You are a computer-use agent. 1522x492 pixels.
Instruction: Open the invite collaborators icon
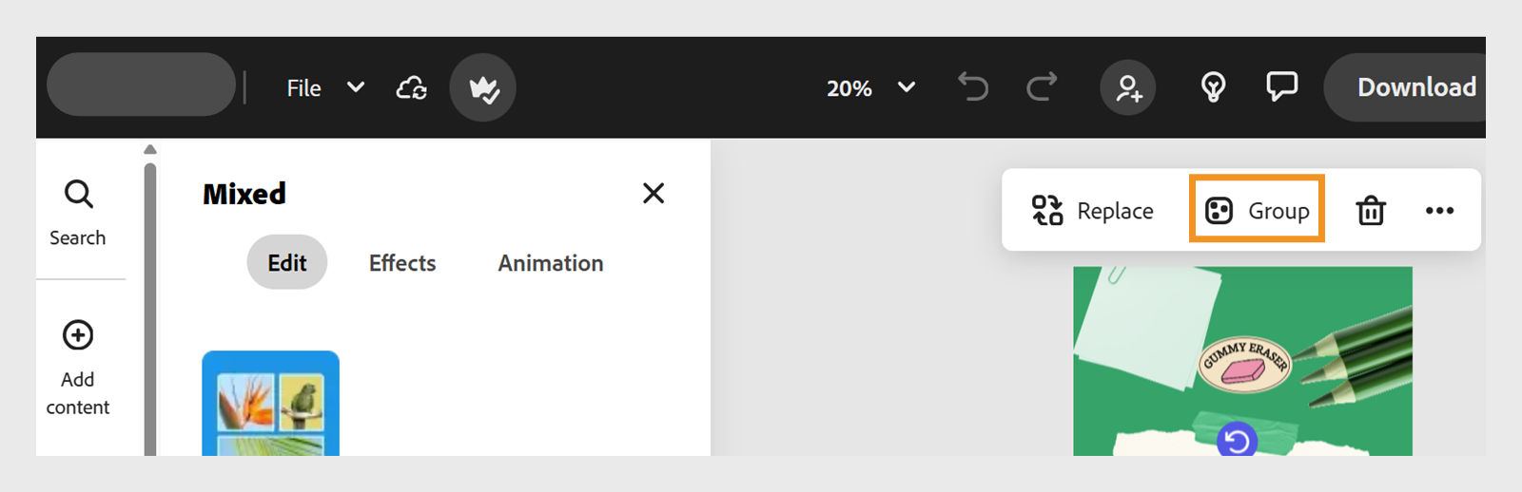click(1128, 88)
